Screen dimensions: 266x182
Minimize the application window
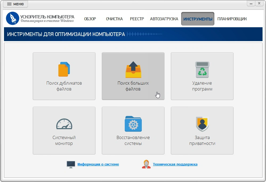251,3
